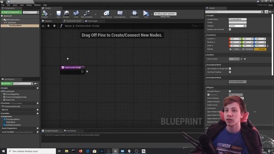
Task: Click the Scale lock icon
Action: coord(268,46)
